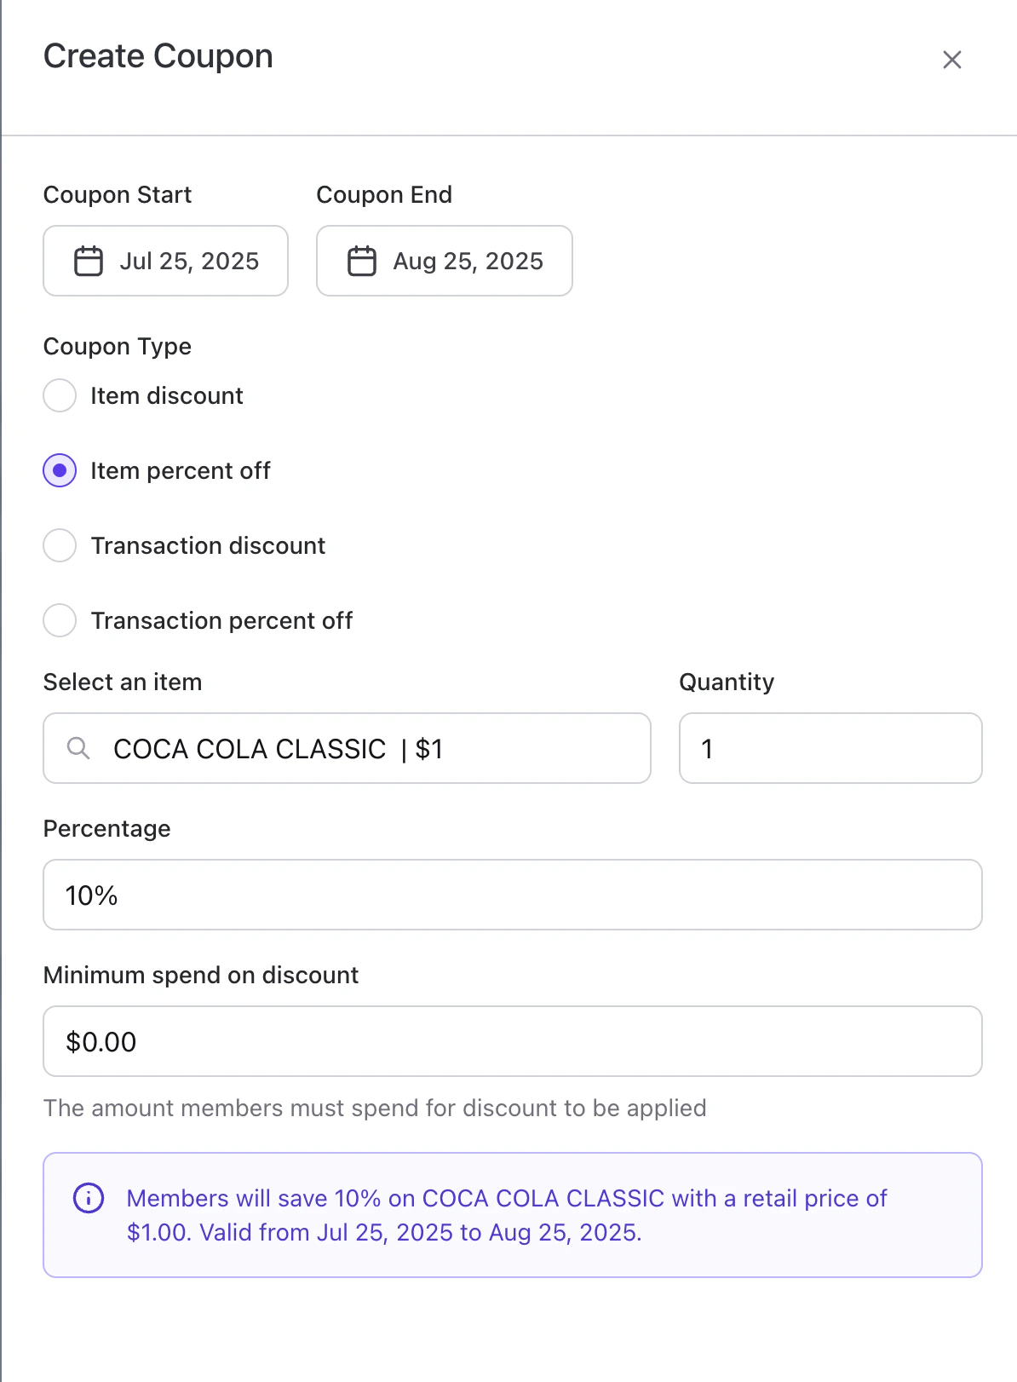Close the Create Coupon dialog
The height and width of the screenshot is (1382, 1017).
[951, 60]
